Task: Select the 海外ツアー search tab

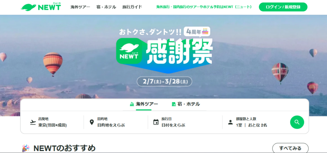Action: [144, 104]
